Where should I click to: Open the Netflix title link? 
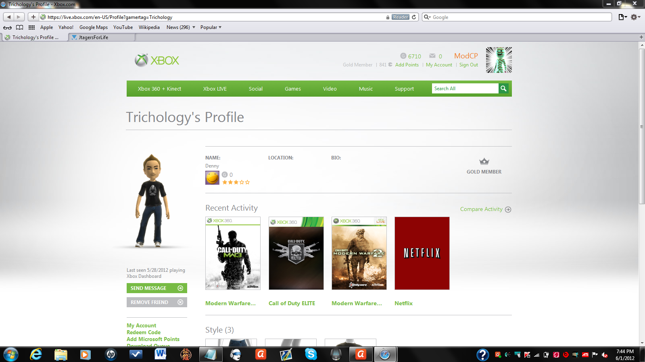point(403,303)
